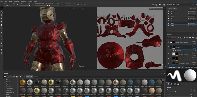This screenshot has width=197, height=97.
Task: Select the Brass Pure material thumbnail
Action: (x=51, y=82)
